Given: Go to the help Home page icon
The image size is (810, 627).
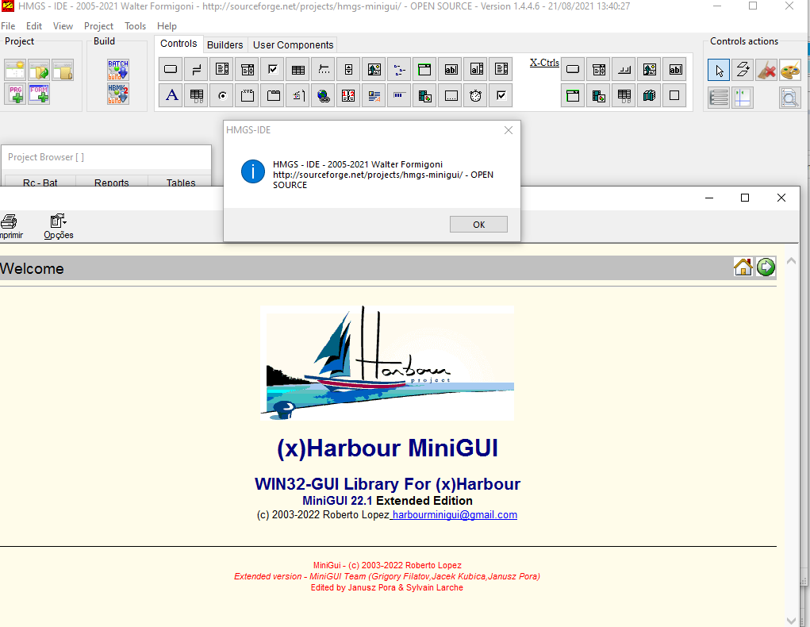Looking at the screenshot, I should pyautogui.click(x=743, y=267).
